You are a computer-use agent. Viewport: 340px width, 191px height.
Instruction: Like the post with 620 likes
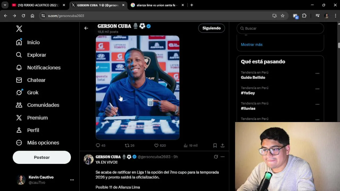tap(160, 145)
